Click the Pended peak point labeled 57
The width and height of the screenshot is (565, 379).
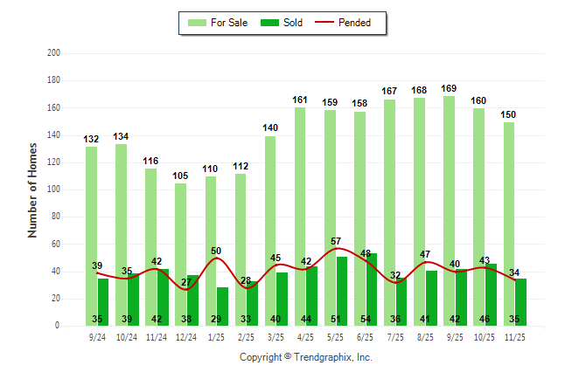tap(336, 249)
